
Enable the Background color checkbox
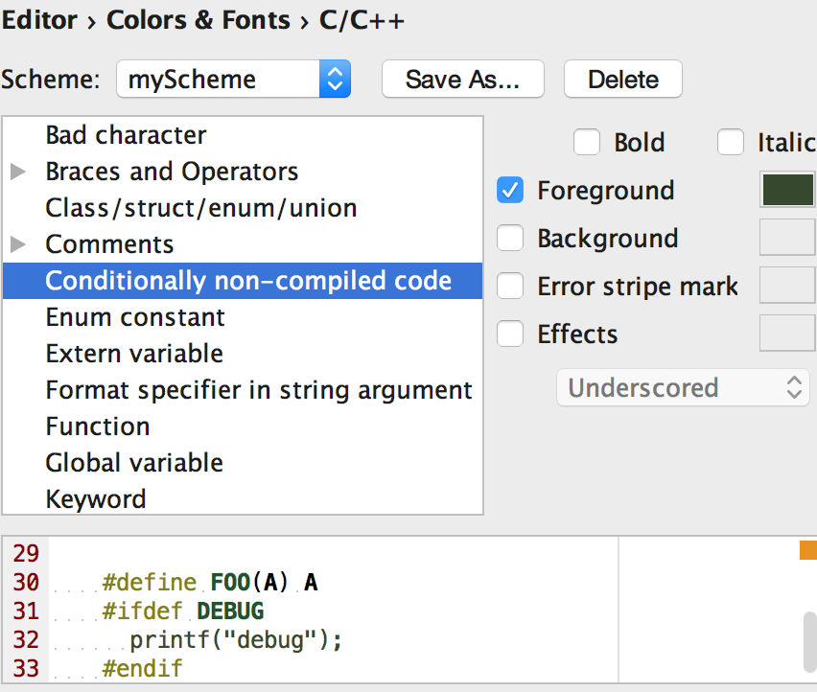point(510,239)
